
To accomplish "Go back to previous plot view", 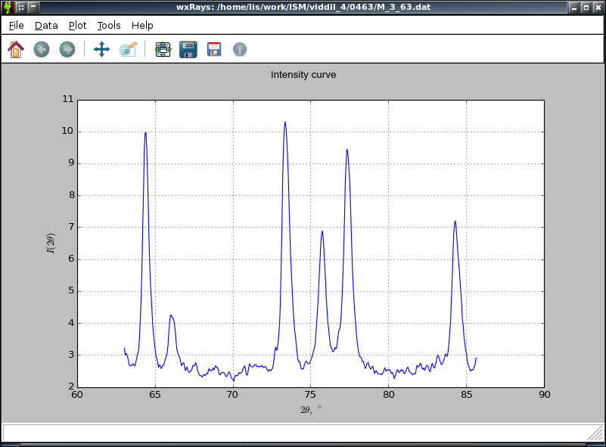I will coord(42,50).
